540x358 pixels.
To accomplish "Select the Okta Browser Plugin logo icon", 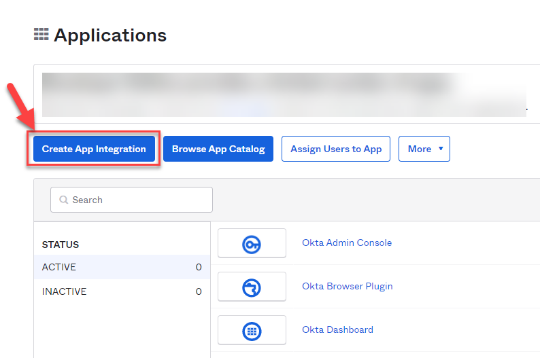I will [252, 287].
